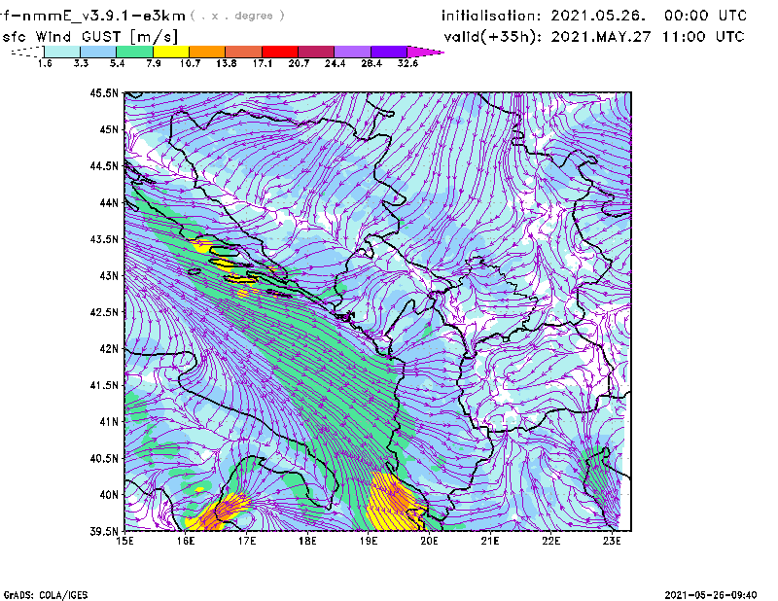Image resolution: width=778 pixels, height=601 pixels.
Task: Click the legend value 5.4
Action: click(117, 63)
